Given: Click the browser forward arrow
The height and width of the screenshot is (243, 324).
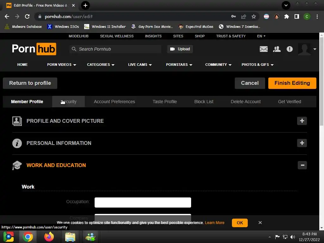Looking at the screenshot, I should click(17, 16).
